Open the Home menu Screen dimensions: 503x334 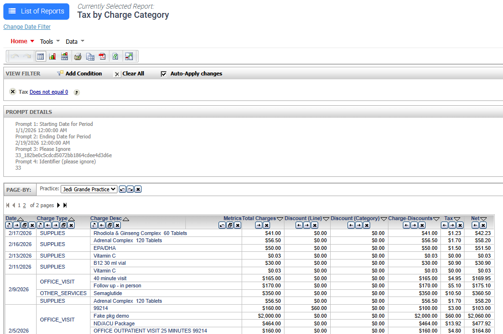pyautogui.click(x=22, y=41)
